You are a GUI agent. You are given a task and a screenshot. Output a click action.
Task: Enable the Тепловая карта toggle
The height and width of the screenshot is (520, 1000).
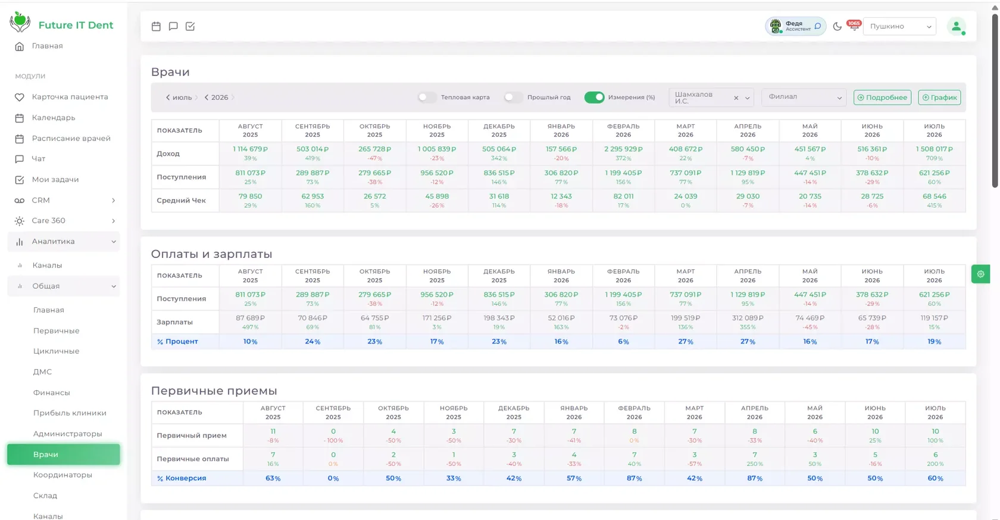pyautogui.click(x=426, y=97)
